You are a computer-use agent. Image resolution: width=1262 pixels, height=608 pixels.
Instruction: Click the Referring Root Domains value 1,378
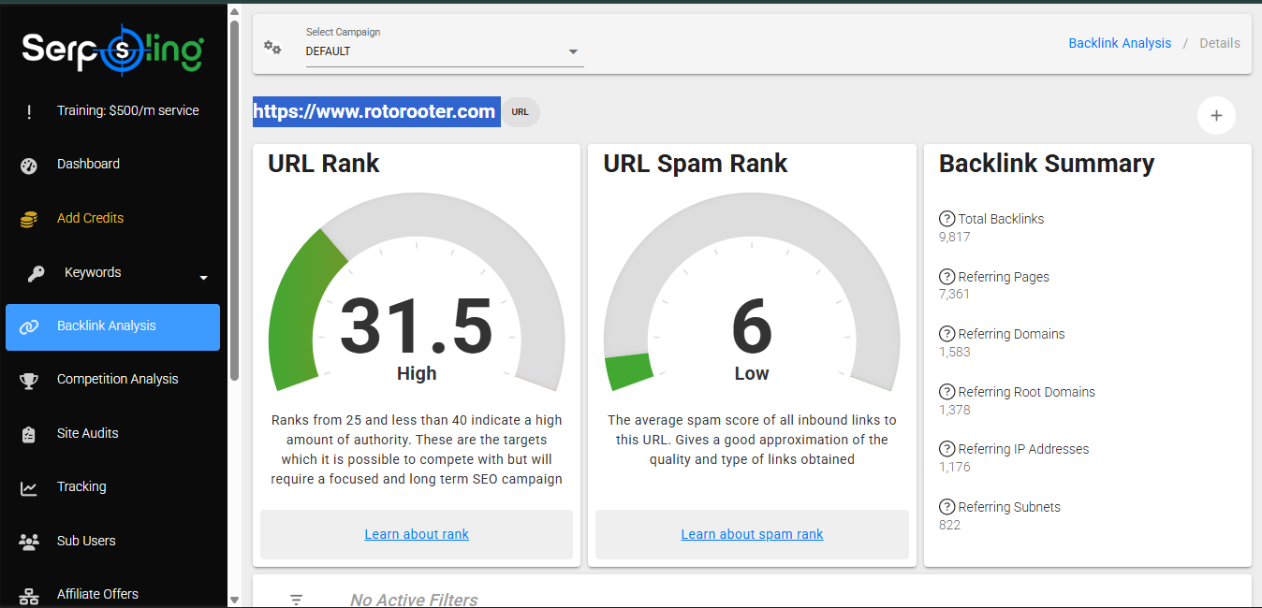(x=954, y=410)
